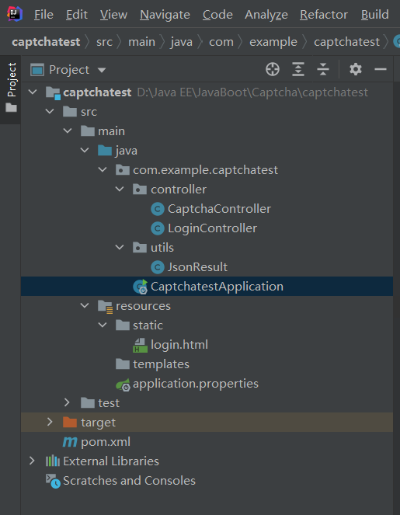Click the utils package icon
This screenshot has height=515, width=400.
[140, 248]
